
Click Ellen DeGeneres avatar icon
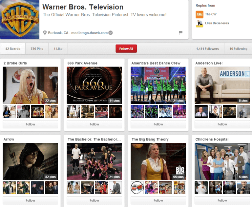[x=199, y=23]
